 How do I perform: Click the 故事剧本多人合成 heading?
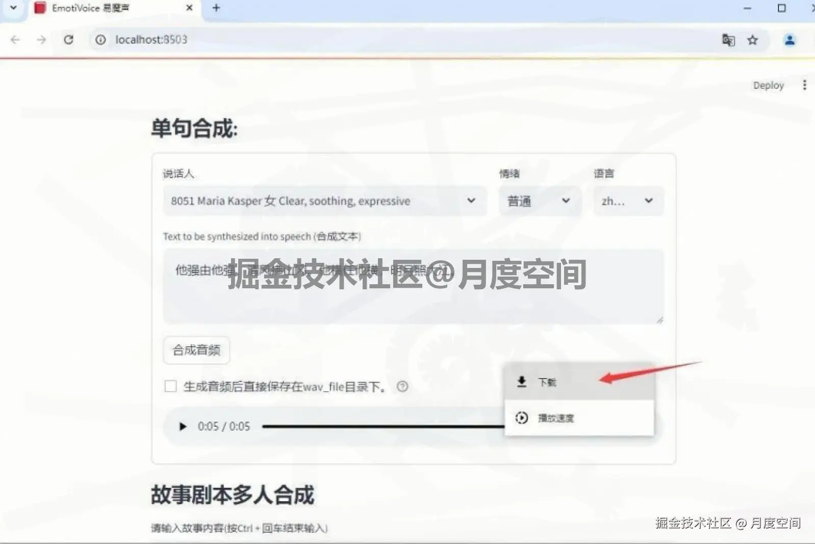[233, 495]
